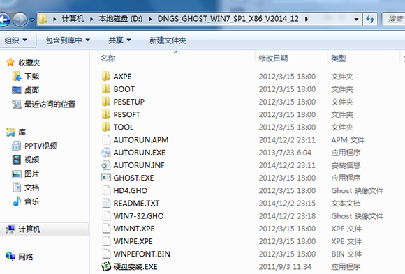405x274 pixels.
Task: Select 桌面 in the navigation pane
Action: point(31,91)
